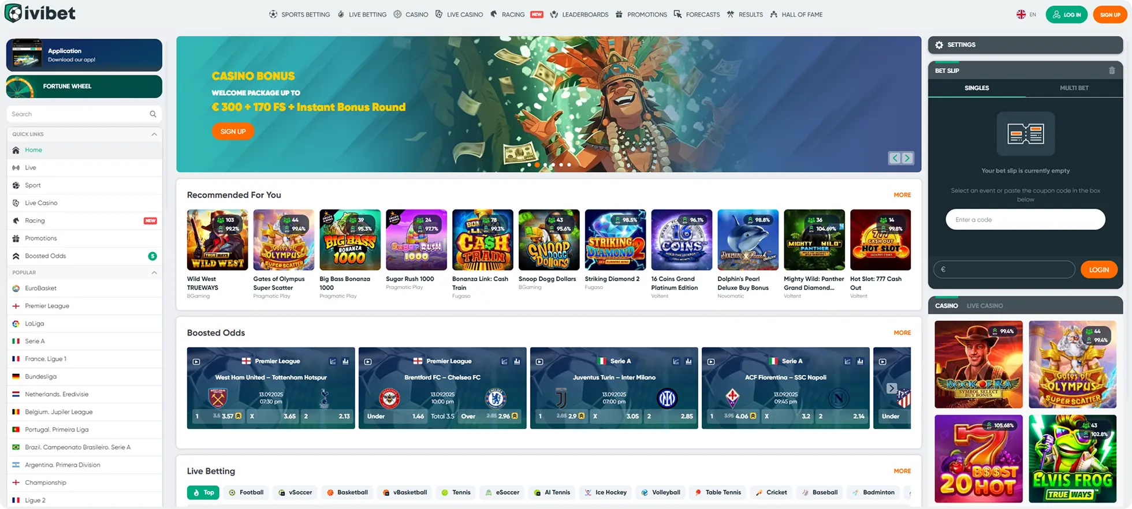
Task: Click the Enter a code field
Action: (x=1025, y=220)
